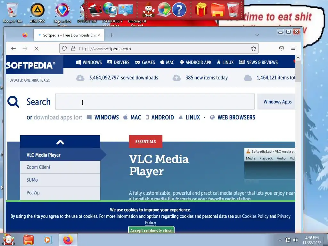Select PeaZip in essentials list

coord(60,193)
